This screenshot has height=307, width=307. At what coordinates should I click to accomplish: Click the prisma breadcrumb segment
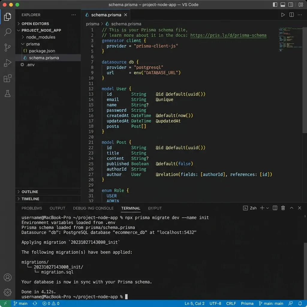[x=92, y=24]
